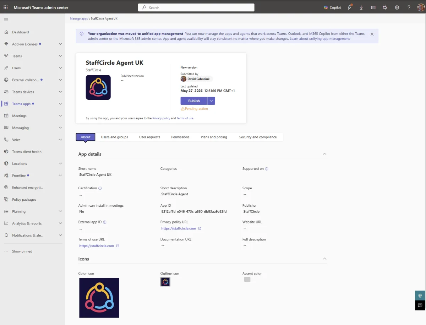Open Settings gear in header
Screen dimensions: 426x325
[x=397, y=7]
